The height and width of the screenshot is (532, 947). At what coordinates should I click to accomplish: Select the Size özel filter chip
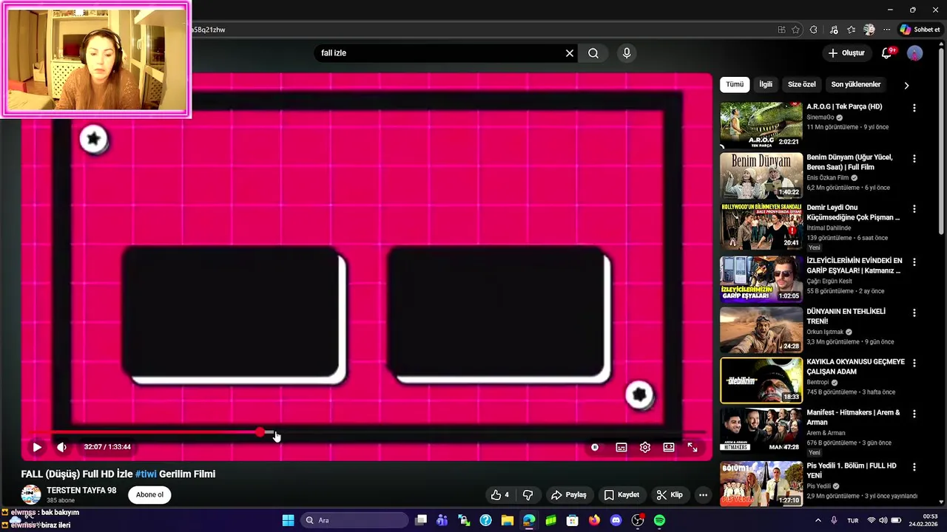801,84
